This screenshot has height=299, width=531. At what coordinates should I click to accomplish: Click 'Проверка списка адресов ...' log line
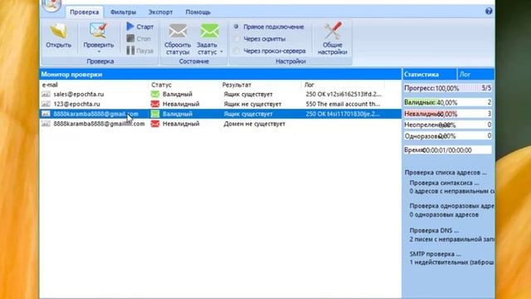[446, 173]
